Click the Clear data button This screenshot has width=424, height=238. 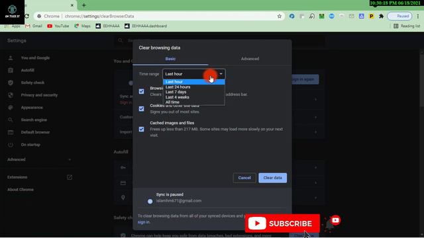pyautogui.click(x=272, y=178)
